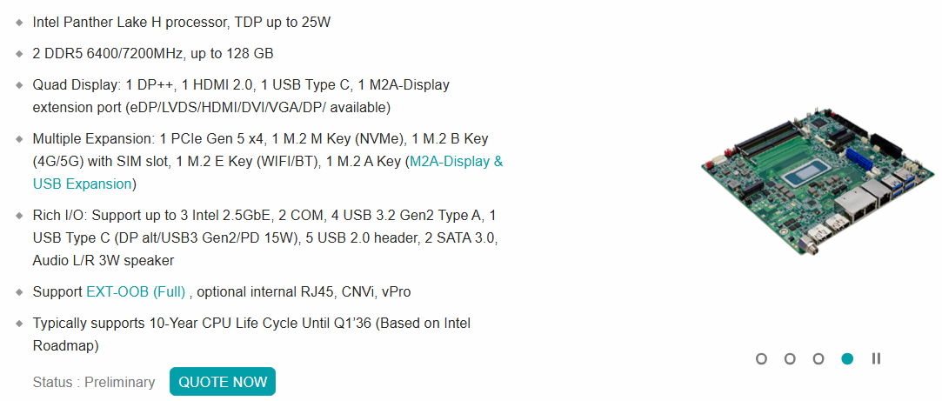Select the third carousel dot
This screenshot has height=401, width=942.
click(x=818, y=359)
